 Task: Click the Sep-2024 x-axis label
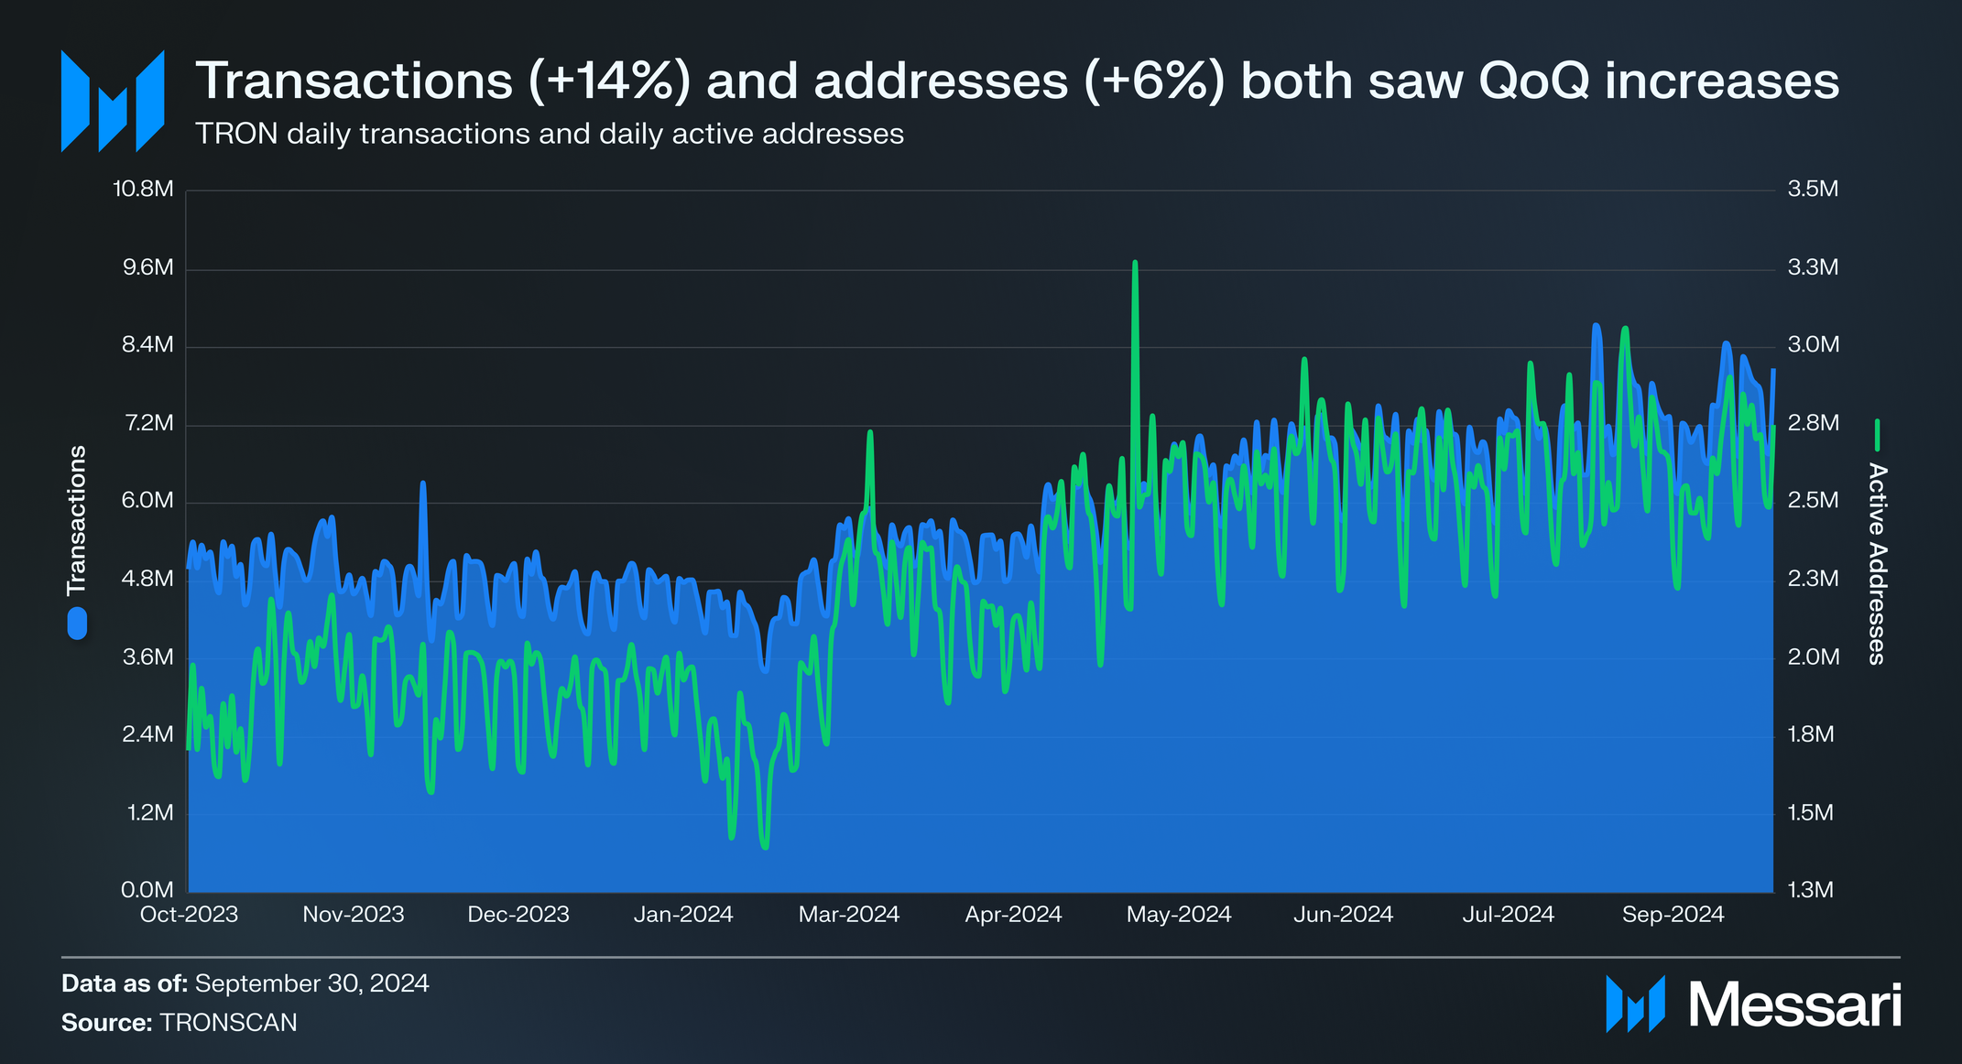[1673, 915]
